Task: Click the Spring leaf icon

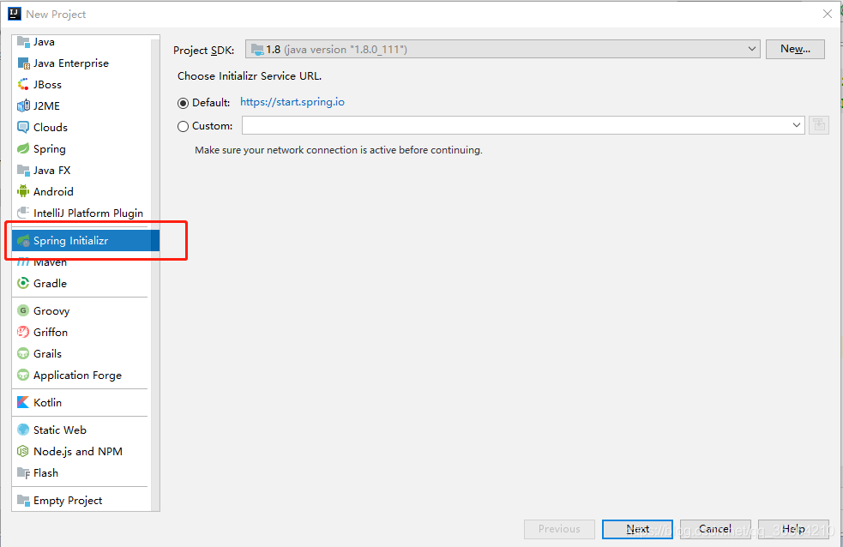Action: (x=23, y=149)
